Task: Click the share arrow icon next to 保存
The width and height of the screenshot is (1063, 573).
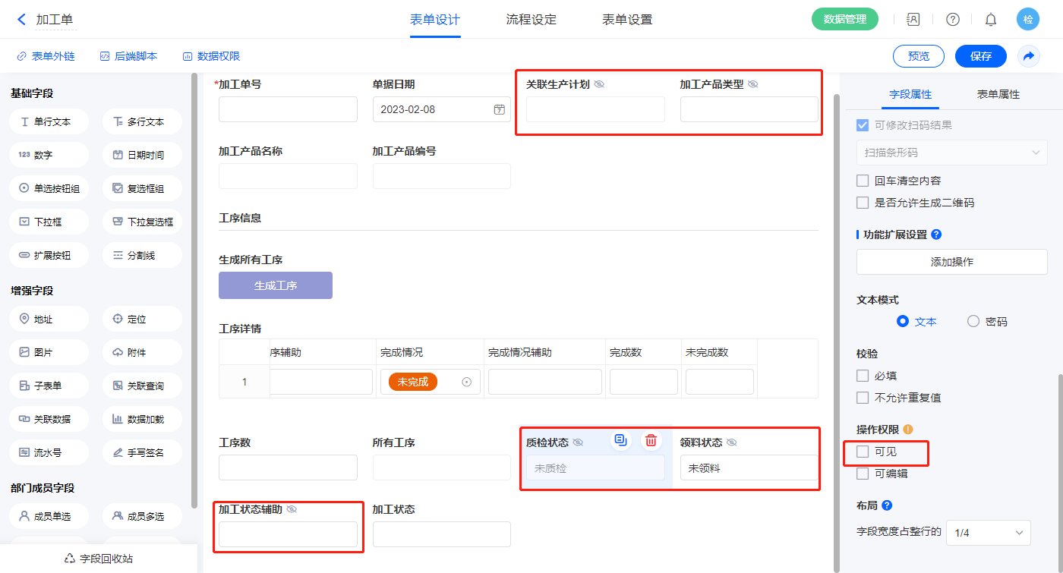Action: 1029,56
